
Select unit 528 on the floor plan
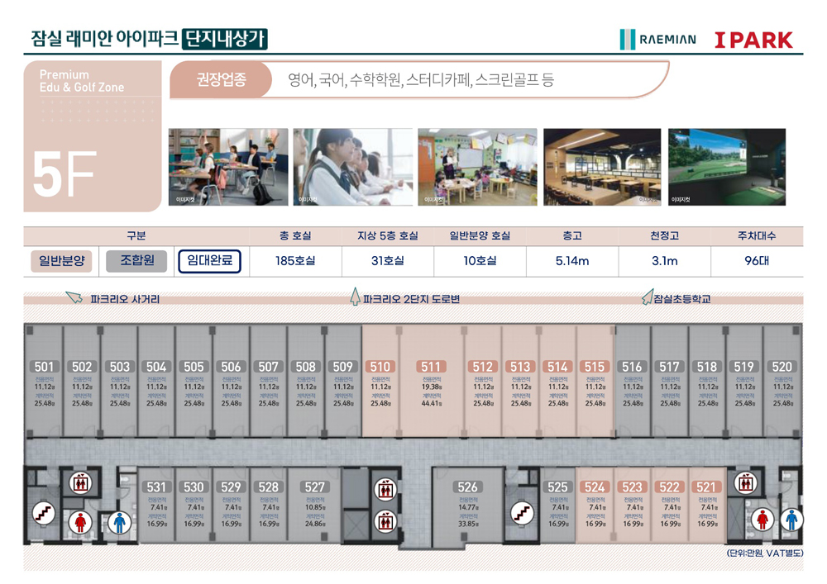(269, 506)
